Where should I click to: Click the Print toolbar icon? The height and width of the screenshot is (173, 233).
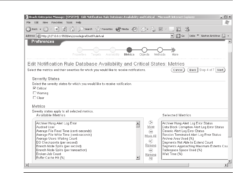coord(153,29)
